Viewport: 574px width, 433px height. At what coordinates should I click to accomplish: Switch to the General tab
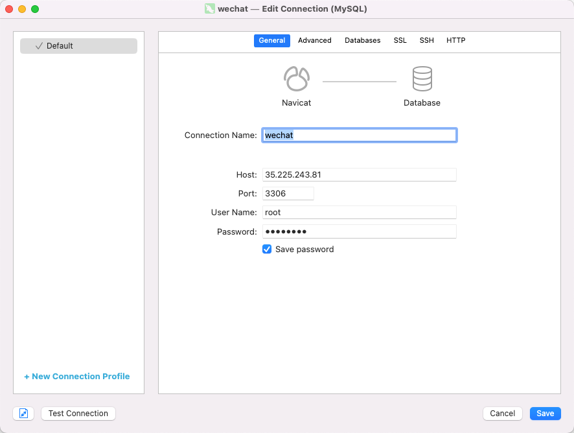[x=271, y=41]
